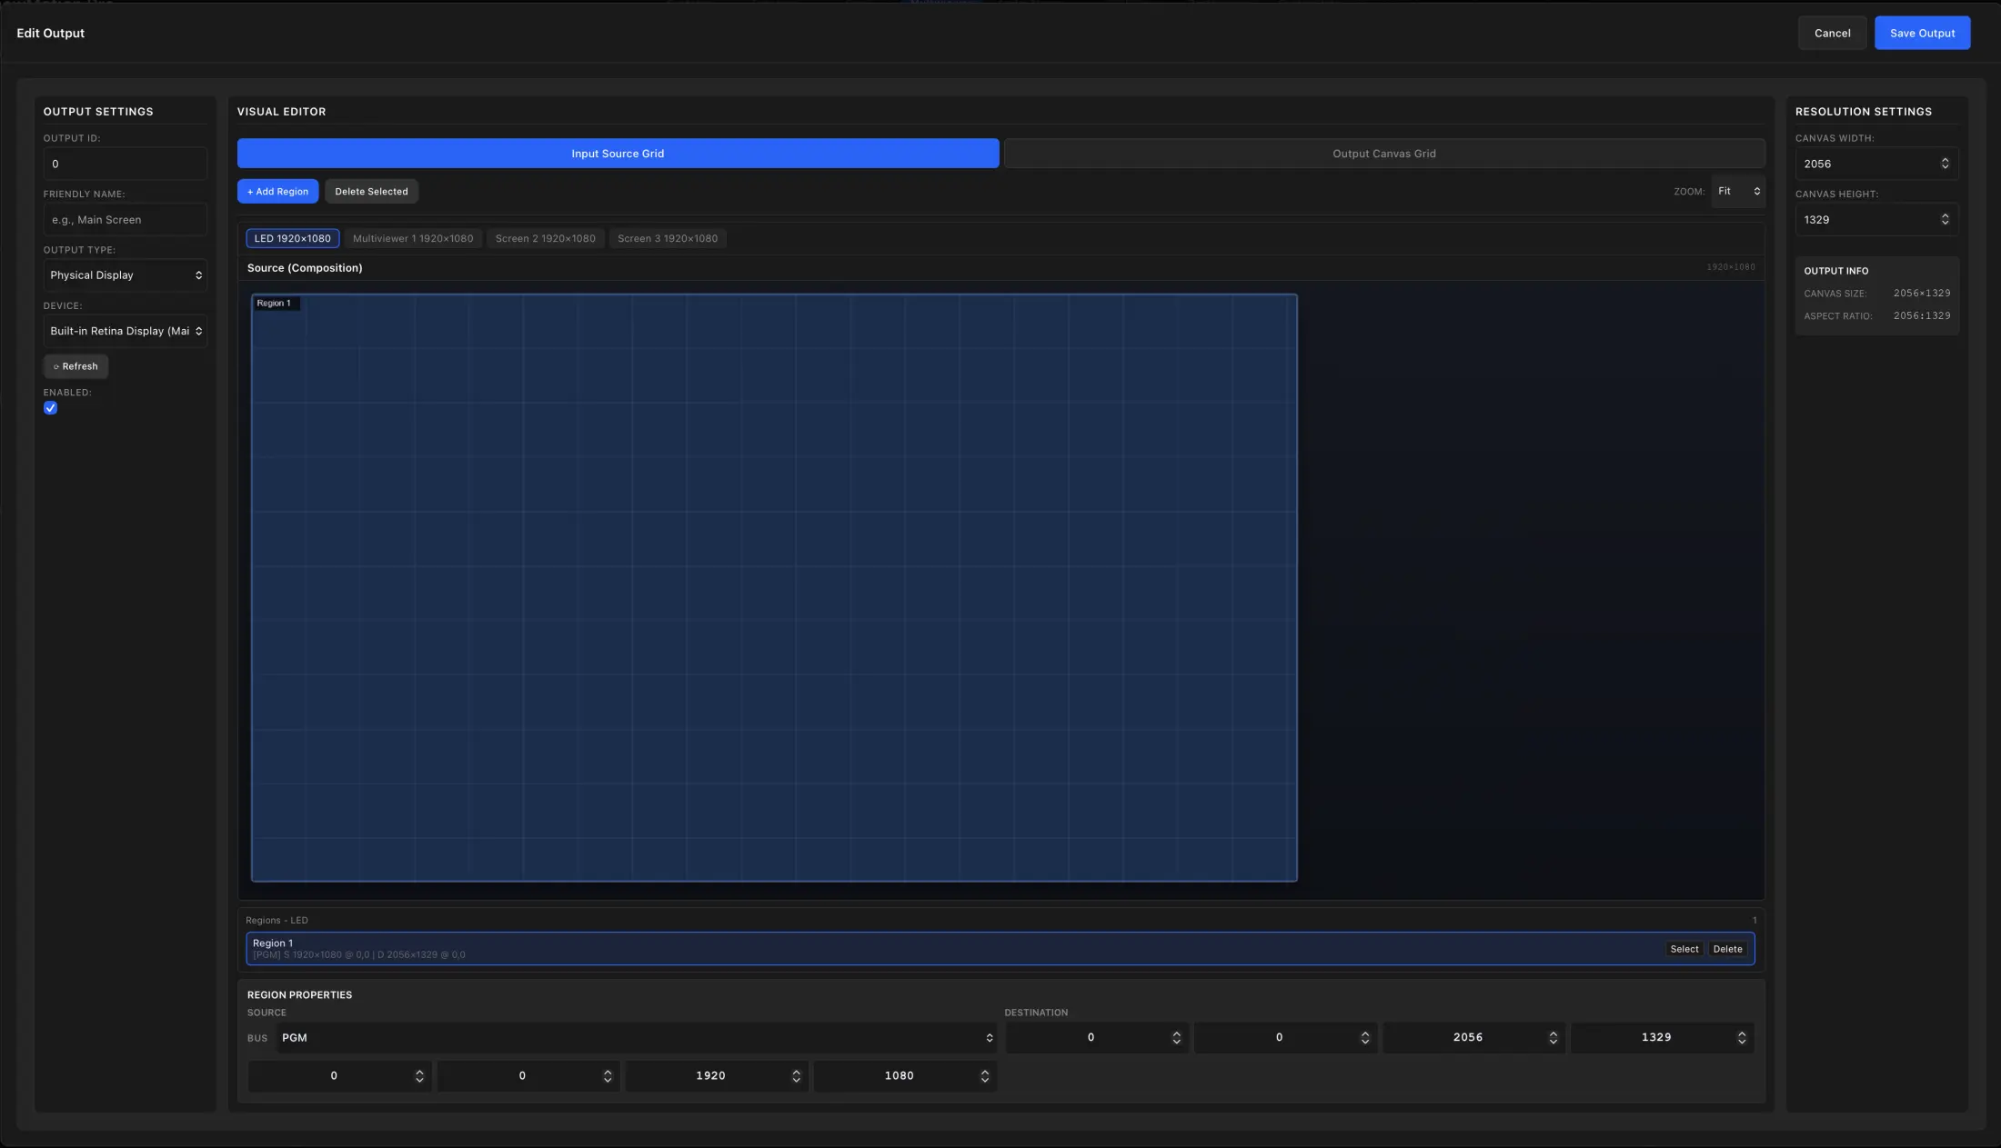Add a new region
The image size is (2001, 1148).
click(277, 191)
